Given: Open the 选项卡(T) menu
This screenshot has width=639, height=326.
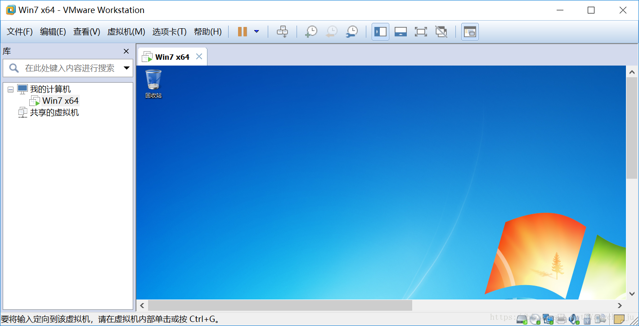Looking at the screenshot, I should point(169,32).
